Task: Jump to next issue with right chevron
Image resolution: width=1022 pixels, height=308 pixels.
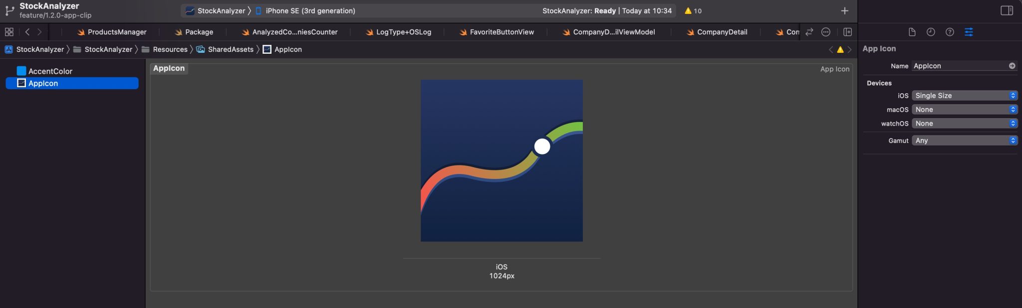Action: (x=849, y=49)
